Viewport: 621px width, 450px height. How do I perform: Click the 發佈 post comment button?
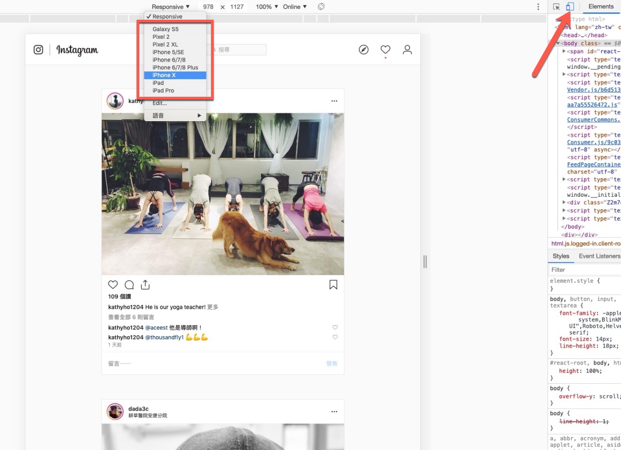coord(332,364)
